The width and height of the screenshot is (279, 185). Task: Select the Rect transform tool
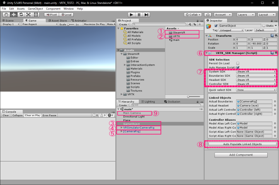pyautogui.click(x=36, y=14)
